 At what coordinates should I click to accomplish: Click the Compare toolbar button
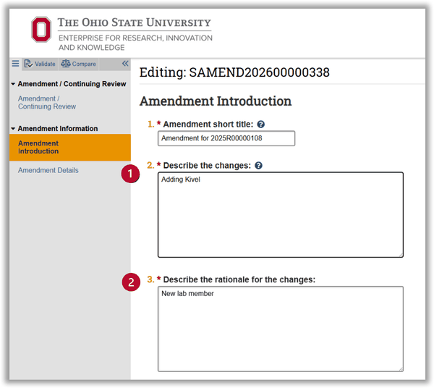tap(79, 64)
